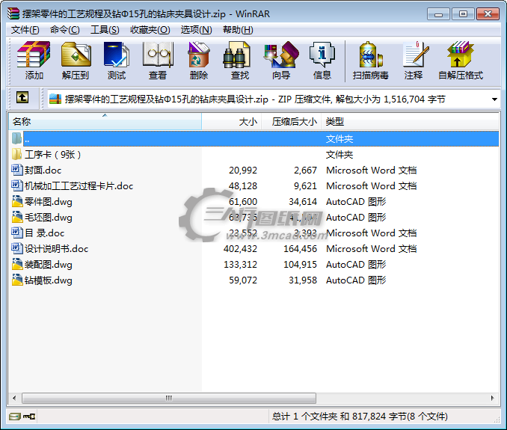The image size is (507, 430).
Task: Go up one folder level arrow
Action: click(x=22, y=97)
